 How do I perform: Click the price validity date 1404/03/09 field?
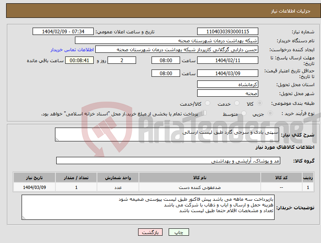(227, 73)
